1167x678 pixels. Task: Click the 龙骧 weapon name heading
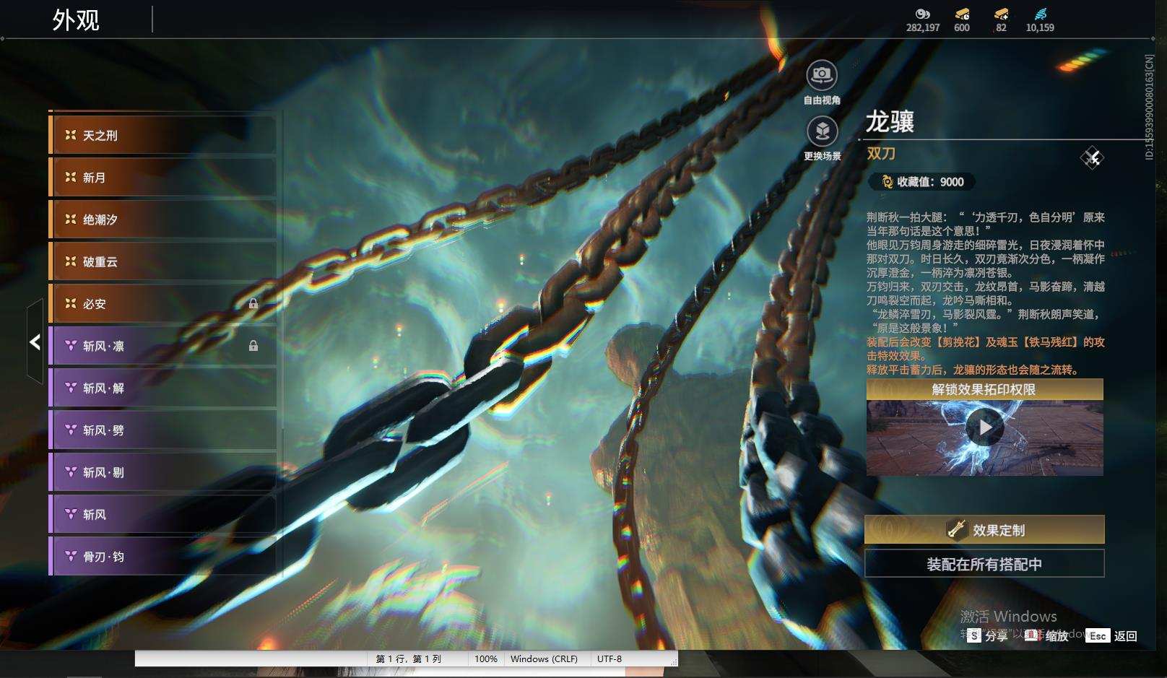click(890, 121)
